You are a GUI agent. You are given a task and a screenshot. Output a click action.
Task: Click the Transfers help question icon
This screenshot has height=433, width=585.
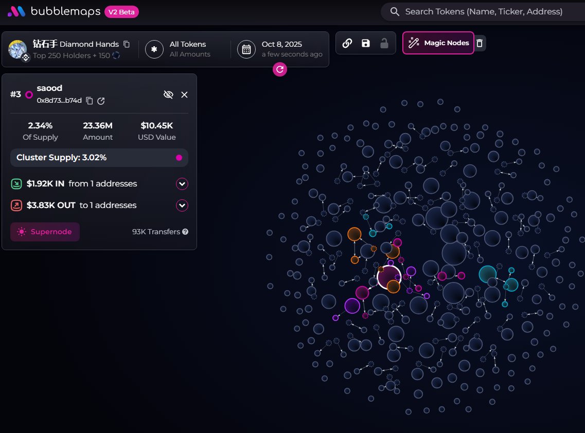click(x=185, y=232)
